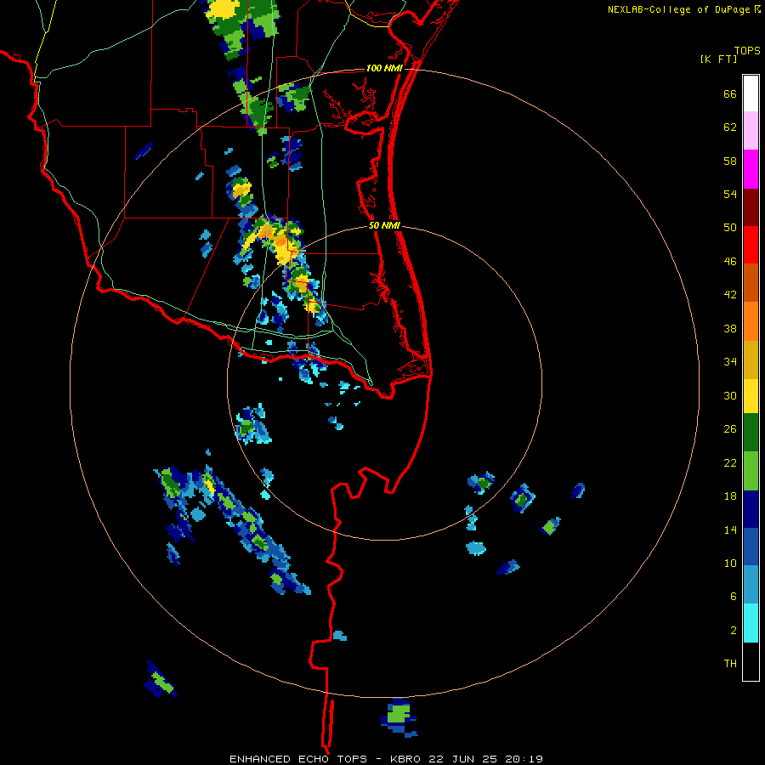This screenshot has height=765, width=765.
Task: Click the yellow 30 kft legend swatch
Action: (751, 396)
